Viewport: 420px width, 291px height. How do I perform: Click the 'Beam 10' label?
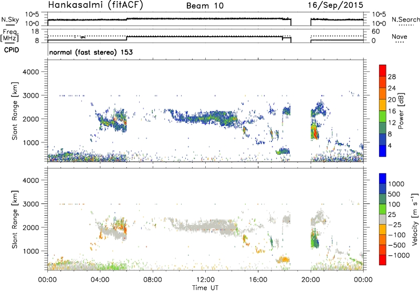coord(205,6)
